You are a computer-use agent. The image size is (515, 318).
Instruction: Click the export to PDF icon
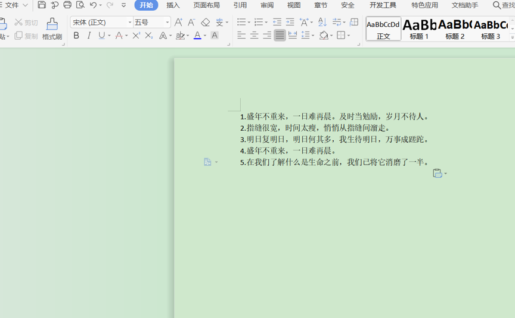point(54,5)
